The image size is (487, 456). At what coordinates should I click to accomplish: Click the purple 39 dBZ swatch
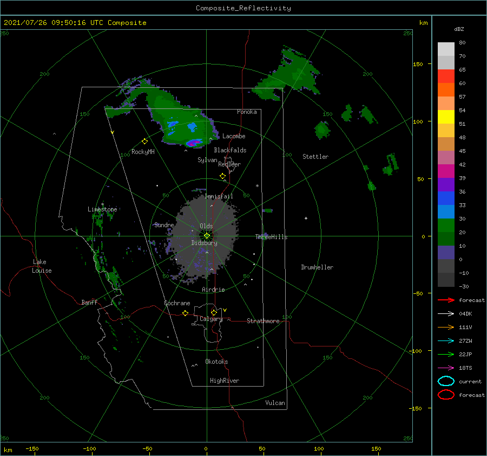446,184
